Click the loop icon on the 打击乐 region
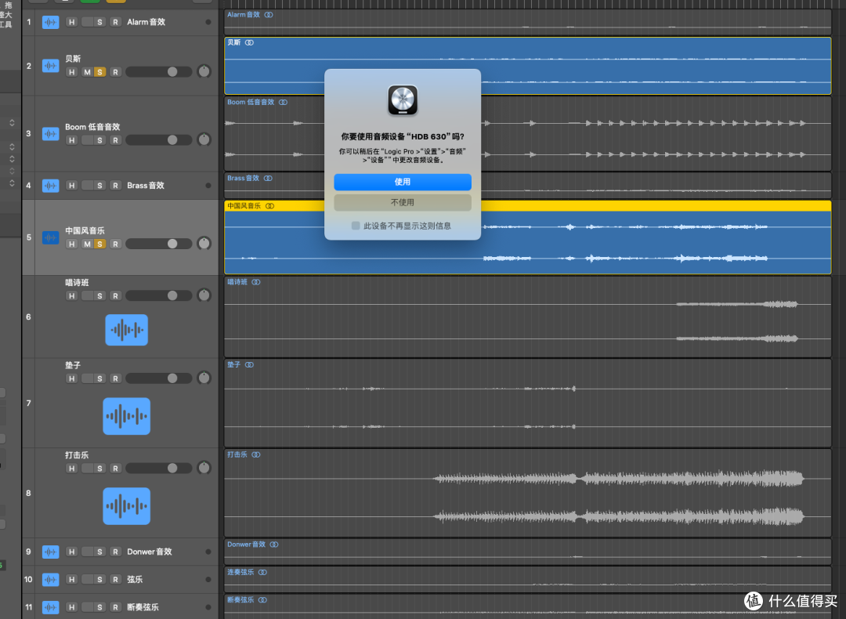 tap(255, 454)
